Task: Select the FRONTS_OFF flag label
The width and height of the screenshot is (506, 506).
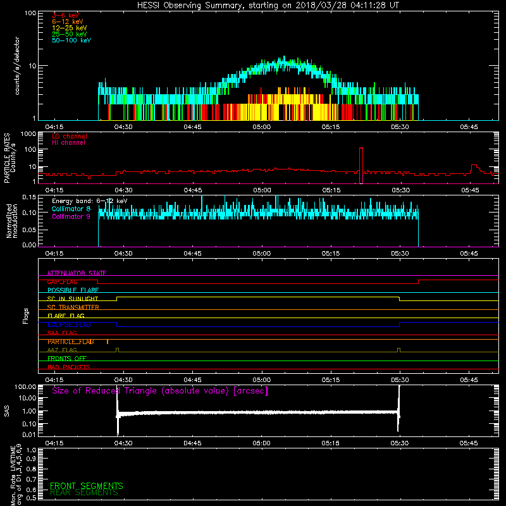Action: tap(67, 359)
